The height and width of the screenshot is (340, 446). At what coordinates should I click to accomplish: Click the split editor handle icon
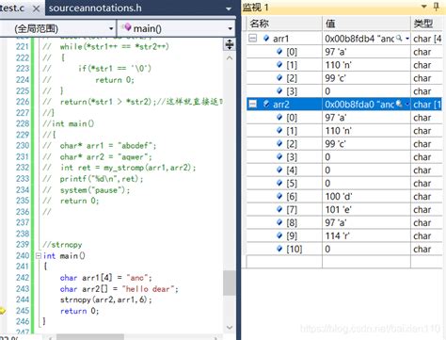[x=230, y=44]
